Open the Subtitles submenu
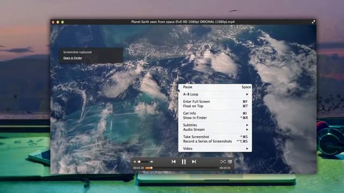 click(x=215, y=125)
